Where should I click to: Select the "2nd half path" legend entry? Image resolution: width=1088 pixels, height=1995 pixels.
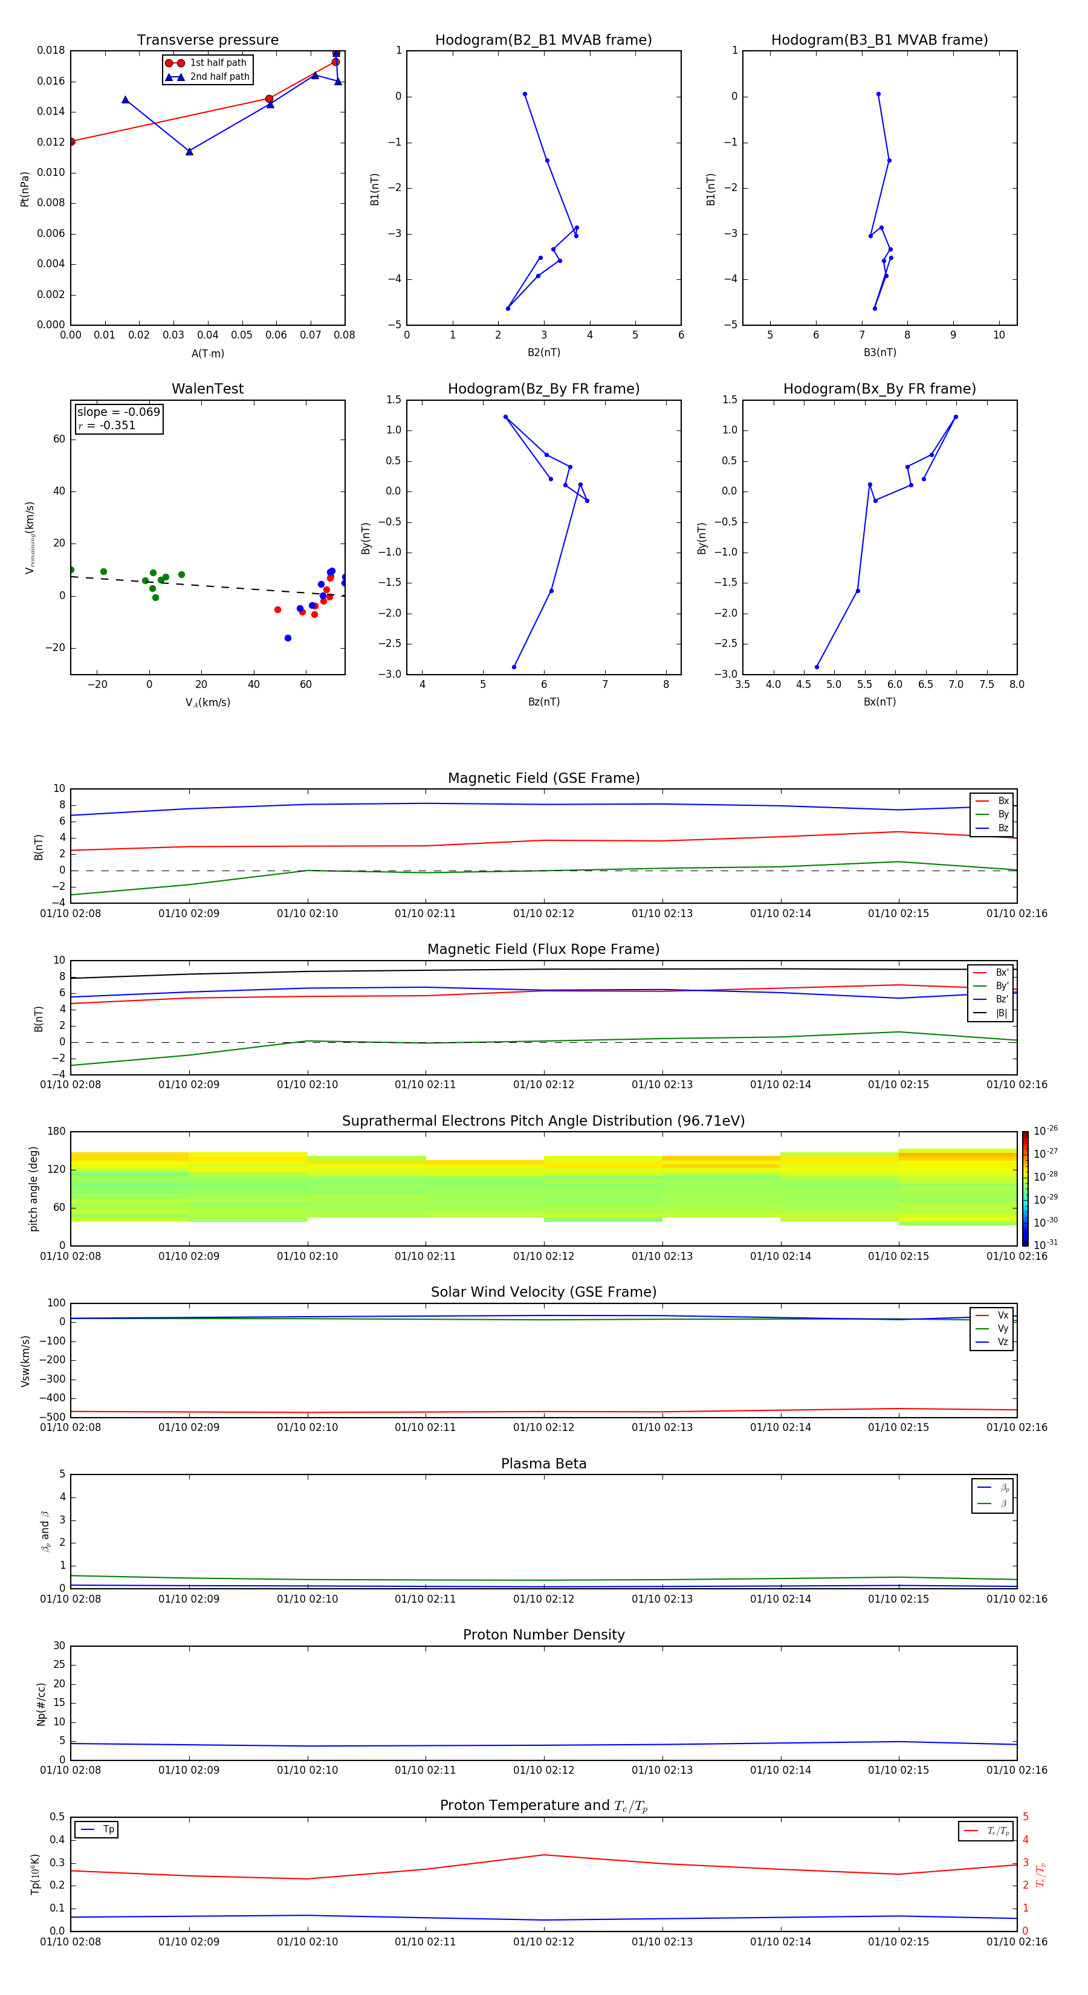point(207,77)
